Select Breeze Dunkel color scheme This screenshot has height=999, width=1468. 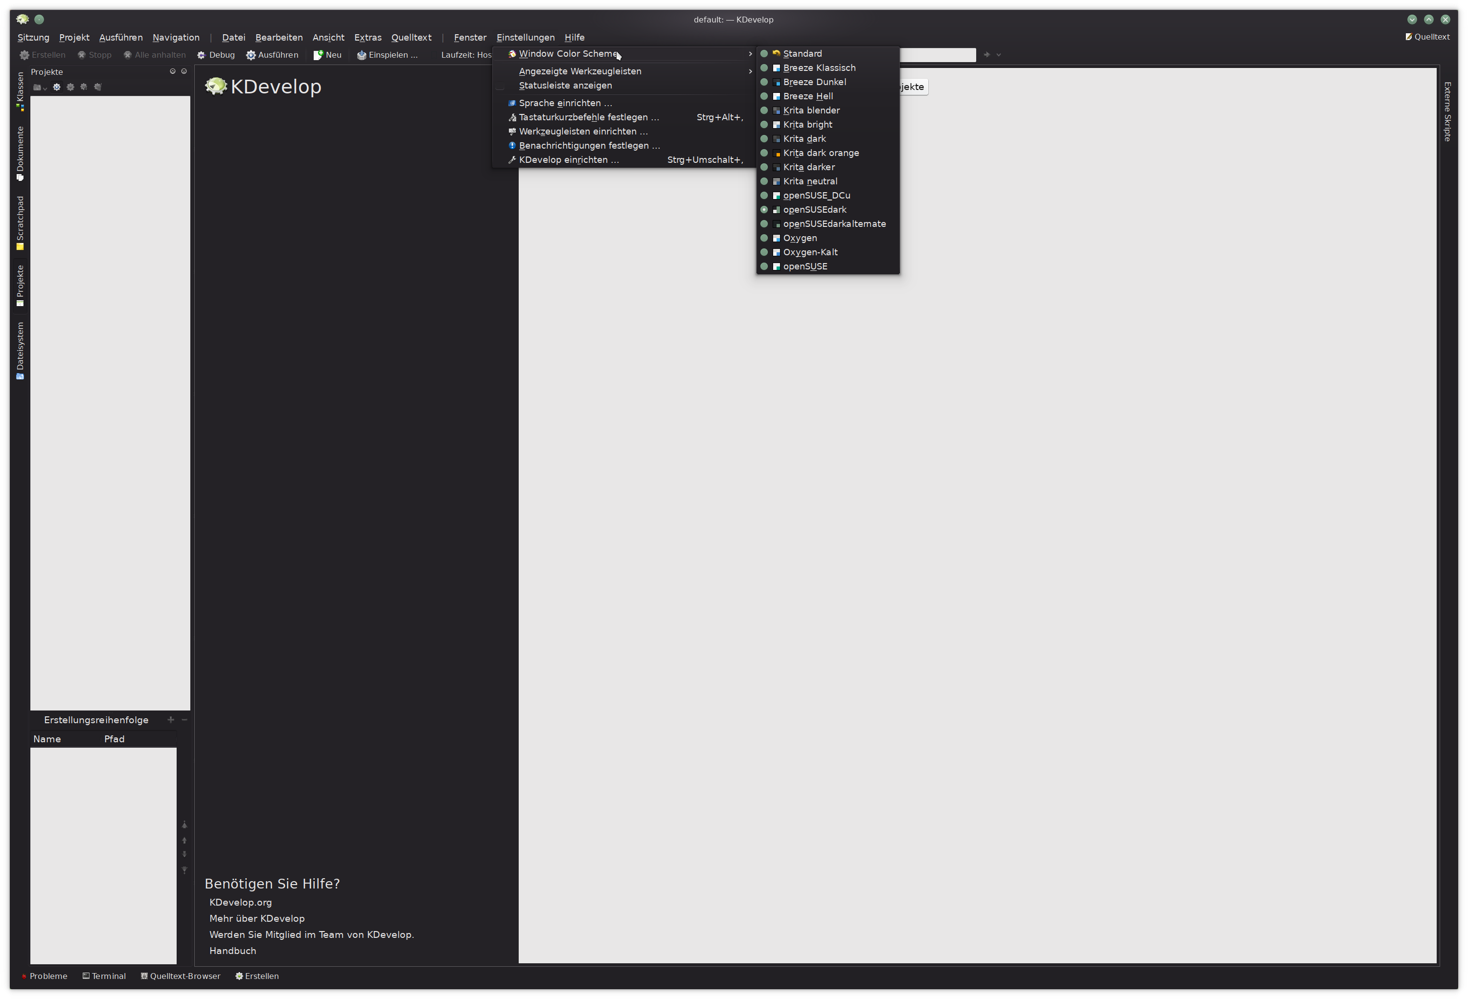click(x=827, y=82)
